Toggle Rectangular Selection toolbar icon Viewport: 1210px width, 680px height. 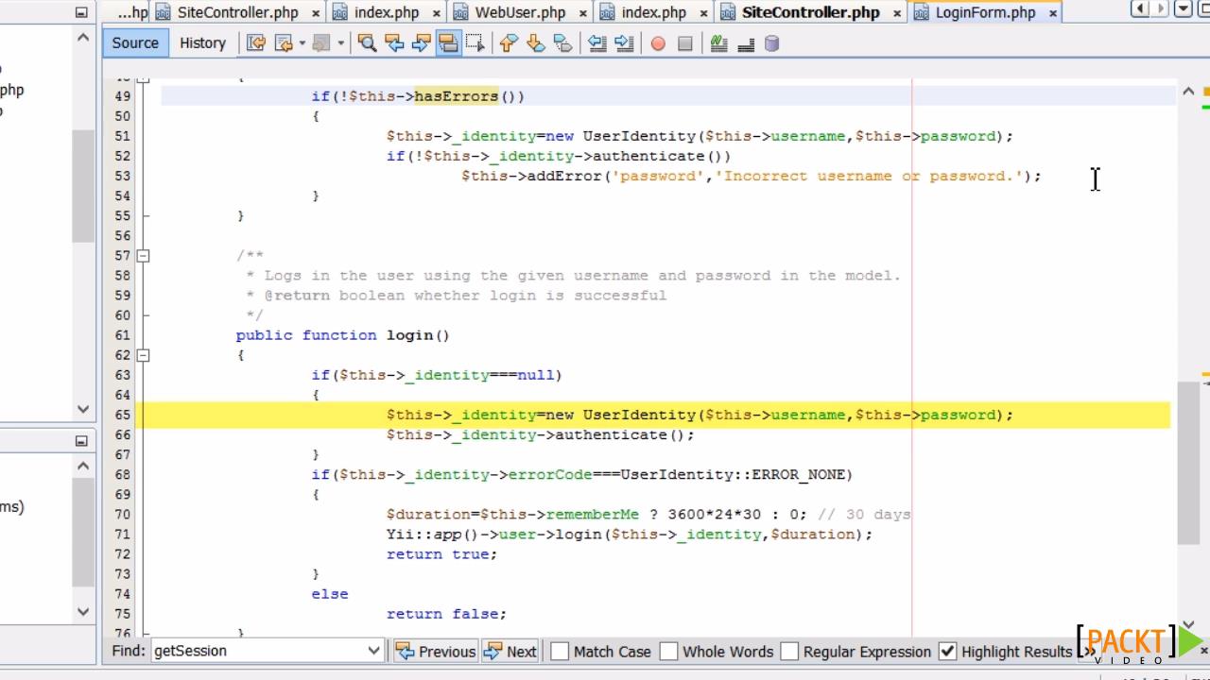coord(475,43)
